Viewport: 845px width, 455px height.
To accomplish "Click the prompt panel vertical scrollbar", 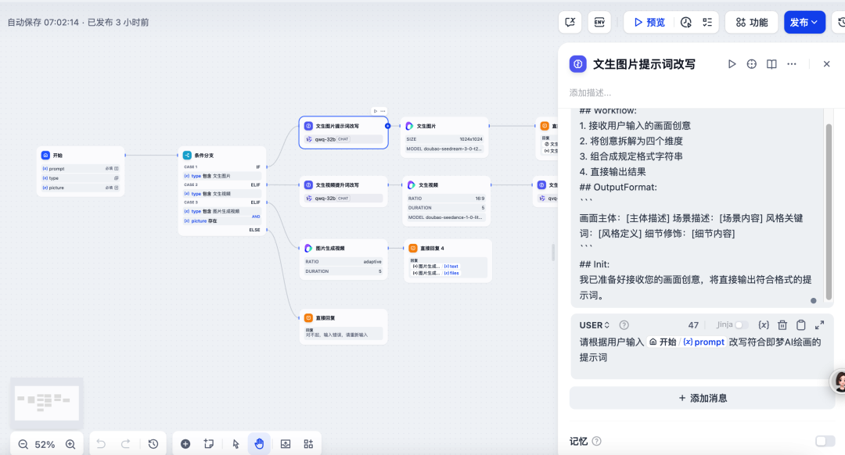I will click(x=829, y=211).
